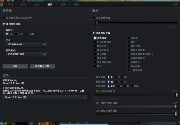Set 阴影质量 to 超高
This screenshot has height=125, width=180.
pos(132,86)
